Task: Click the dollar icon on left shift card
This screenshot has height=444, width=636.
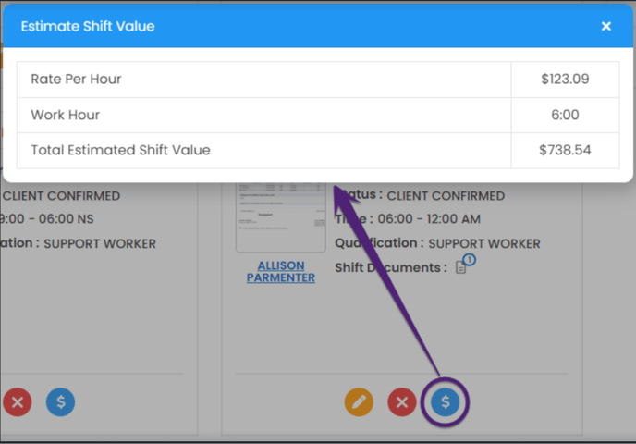Action: pos(60,402)
